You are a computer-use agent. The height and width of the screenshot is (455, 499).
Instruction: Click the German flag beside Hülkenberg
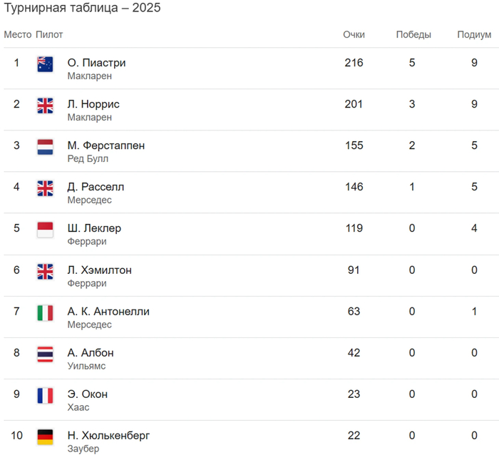coord(45,436)
